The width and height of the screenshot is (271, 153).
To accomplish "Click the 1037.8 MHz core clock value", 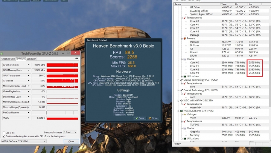I will pyautogui.click(x=40, y=65).
